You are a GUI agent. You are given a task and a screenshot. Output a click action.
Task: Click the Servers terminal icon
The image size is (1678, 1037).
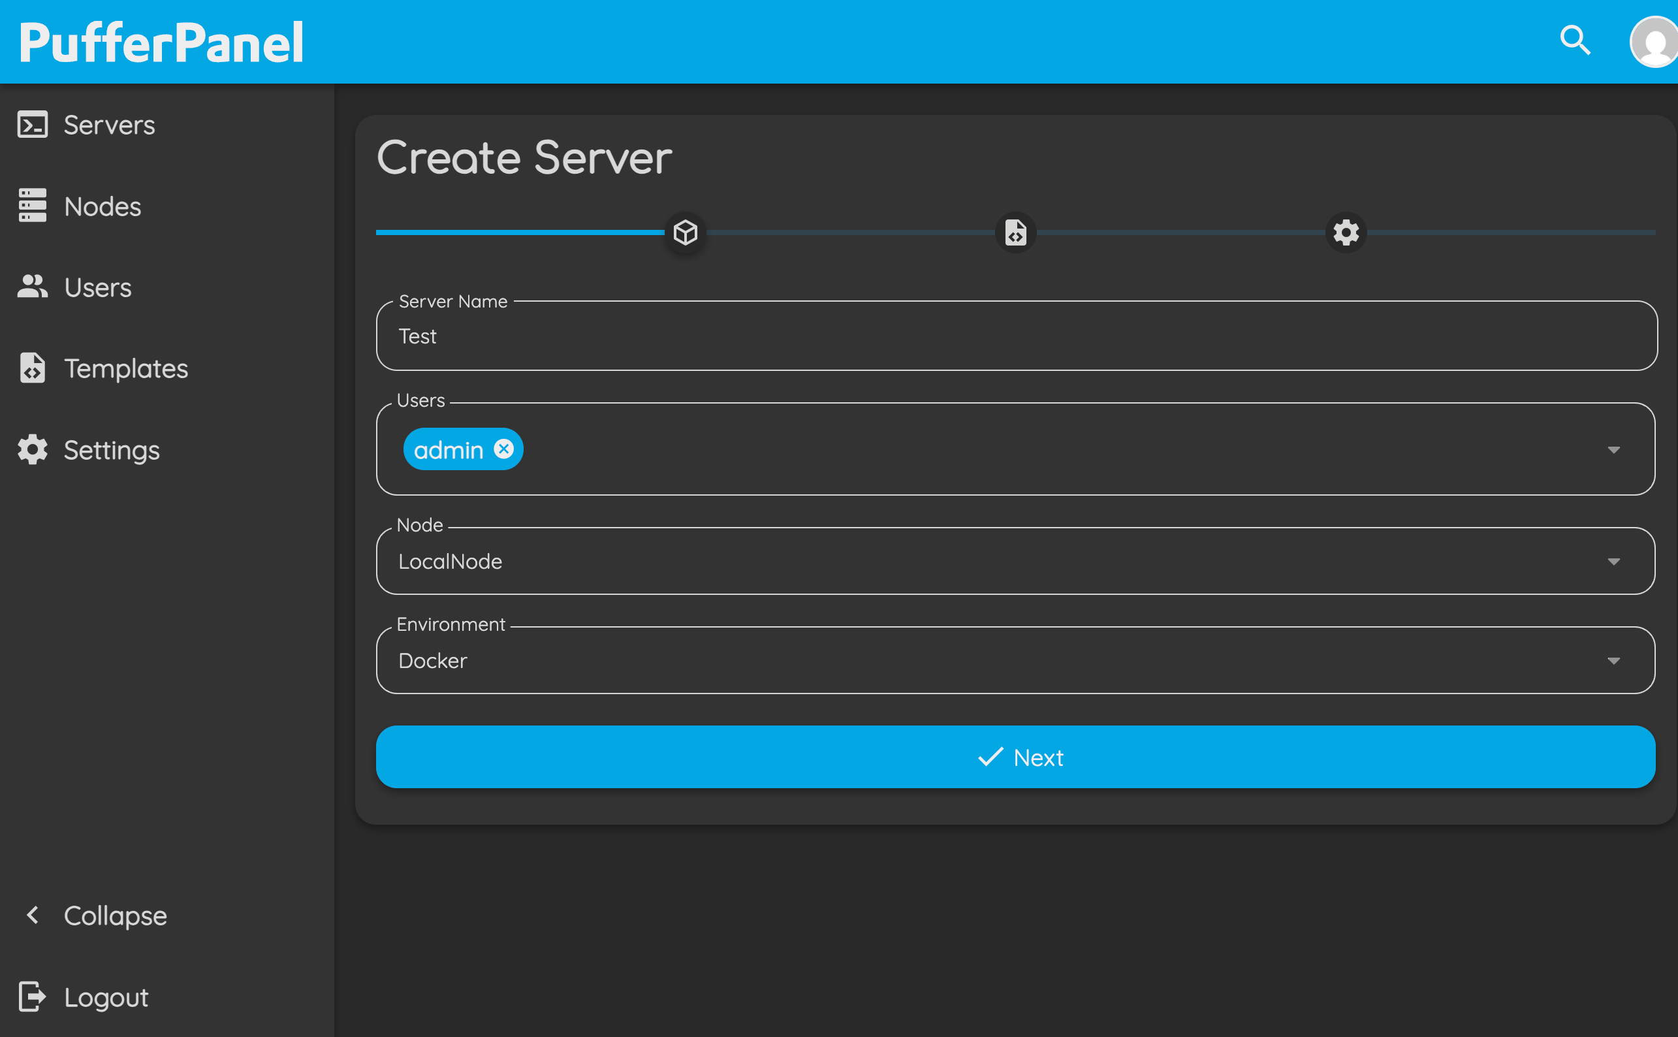[x=32, y=125]
